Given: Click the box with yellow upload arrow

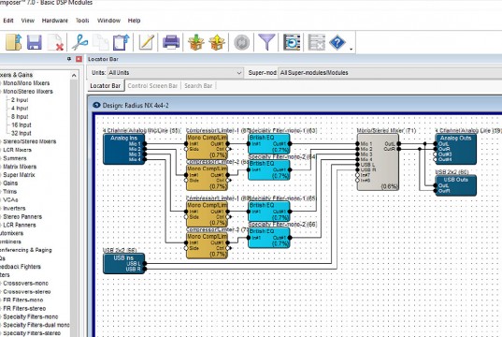Looking at the screenshot, I should pos(217,42).
